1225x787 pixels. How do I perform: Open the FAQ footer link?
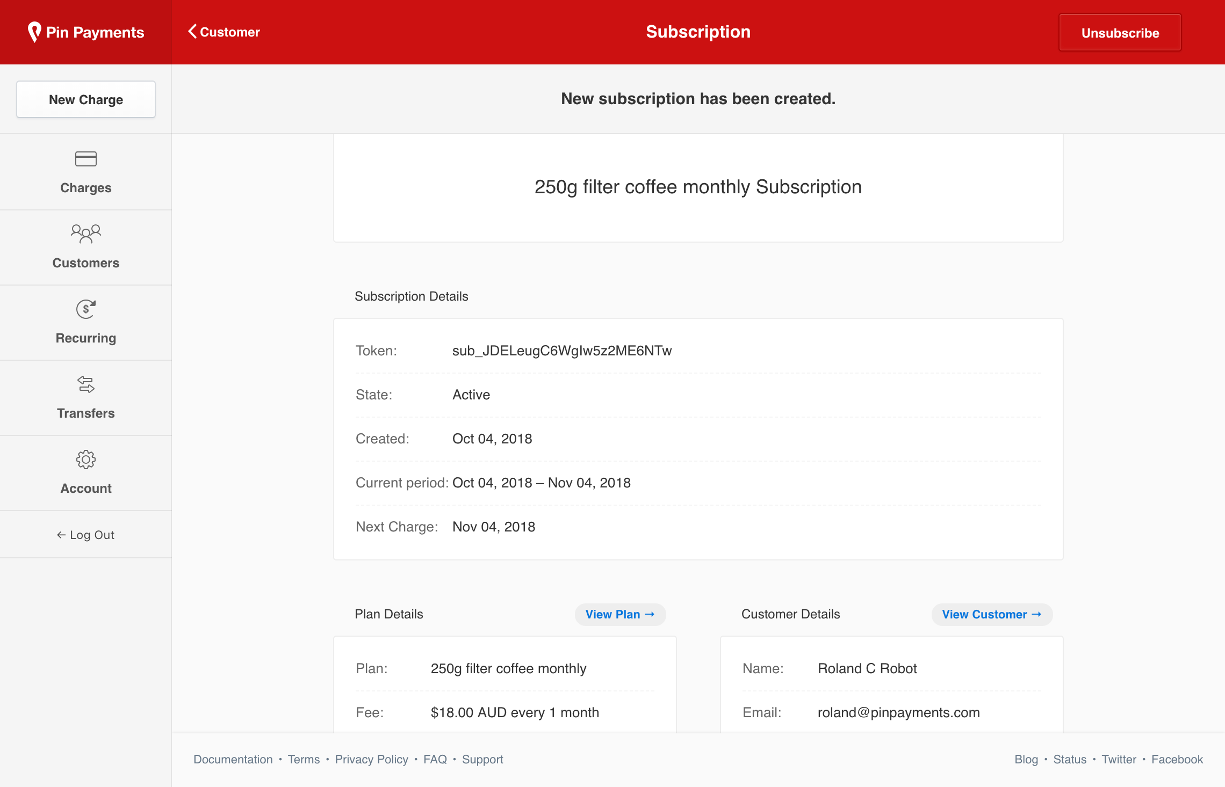(435, 760)
